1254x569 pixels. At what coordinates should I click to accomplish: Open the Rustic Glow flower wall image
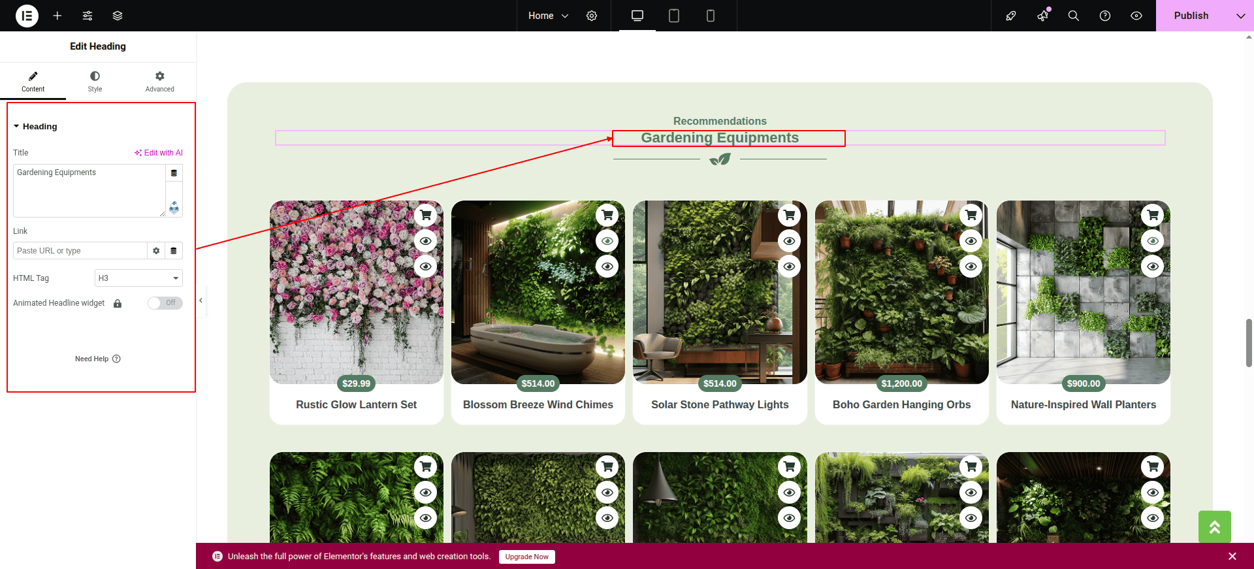coord(357,292)
